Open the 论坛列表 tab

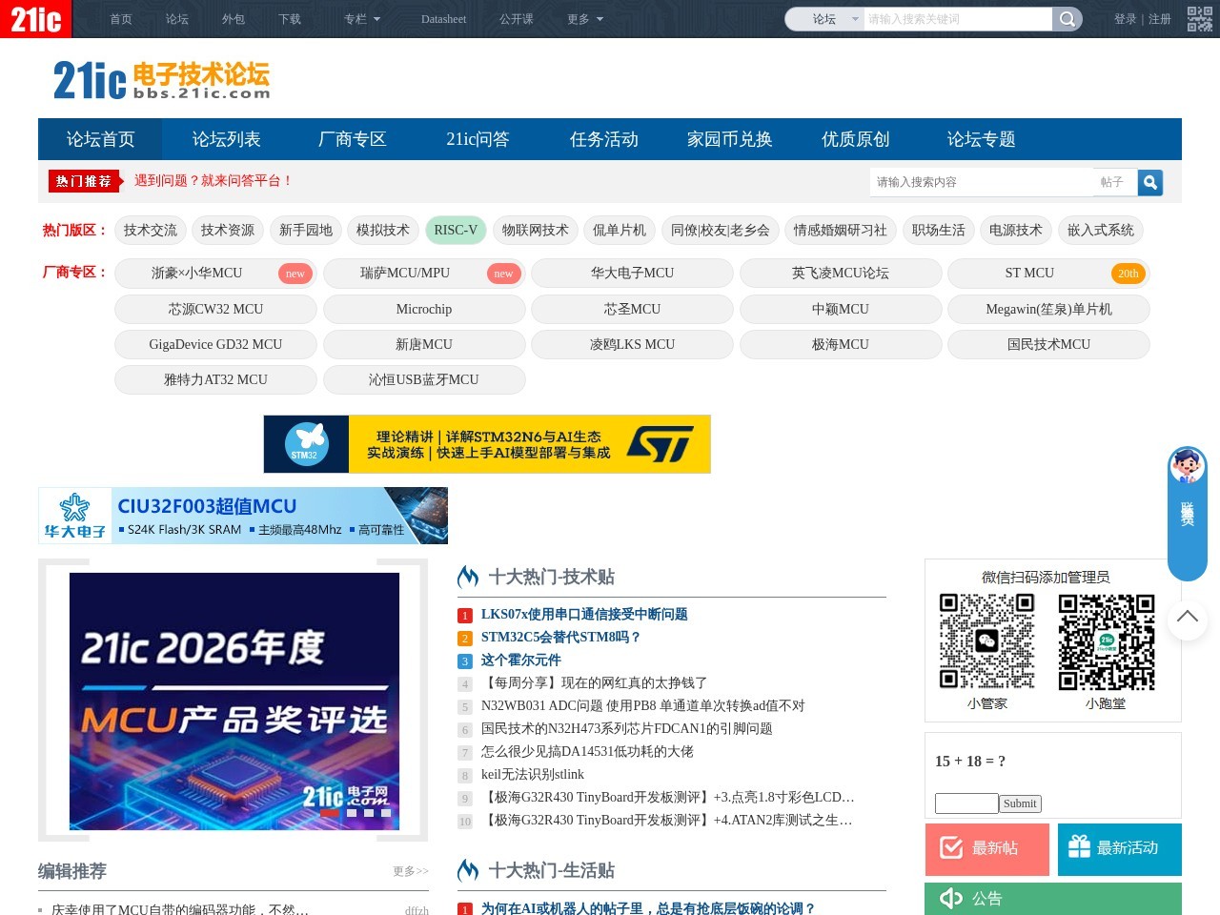[226, 139]
